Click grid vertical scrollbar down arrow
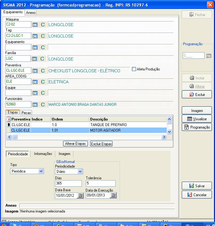 click(x=169, y=132)
